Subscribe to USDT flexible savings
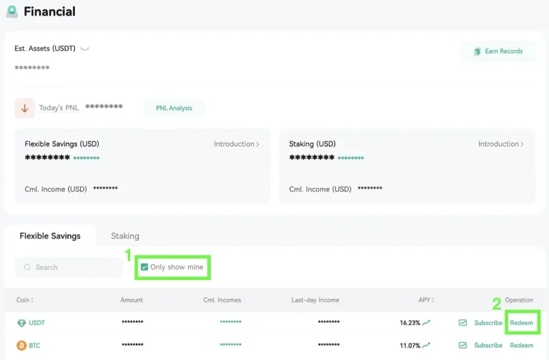 click(488, 323)
